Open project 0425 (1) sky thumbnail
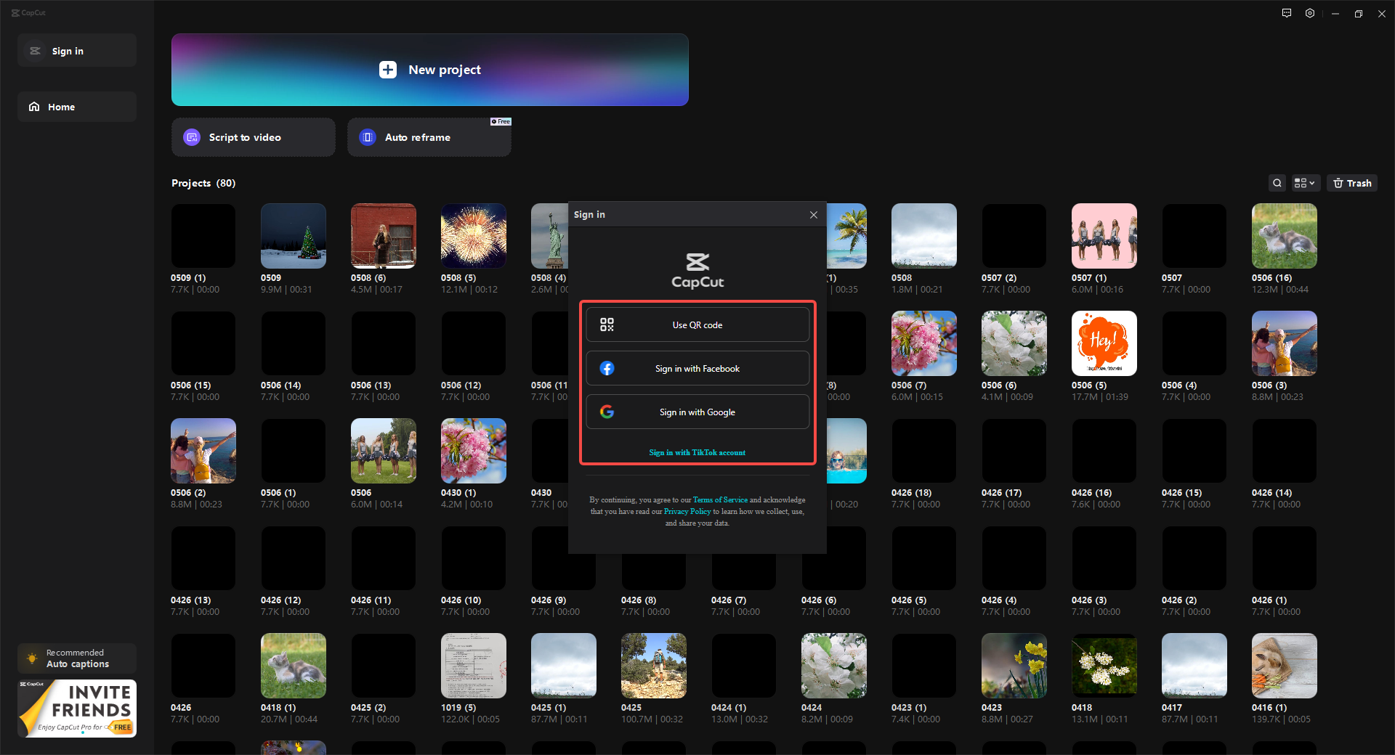The height and width of the screenshot is (755, 1395). 564,666
